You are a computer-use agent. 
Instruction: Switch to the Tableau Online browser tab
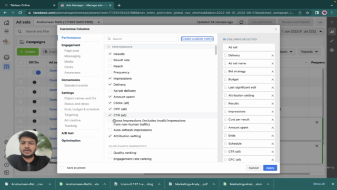coord(30,5)
